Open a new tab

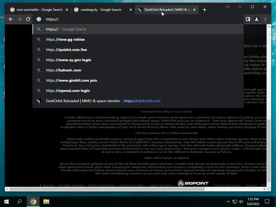click(204, 10)
